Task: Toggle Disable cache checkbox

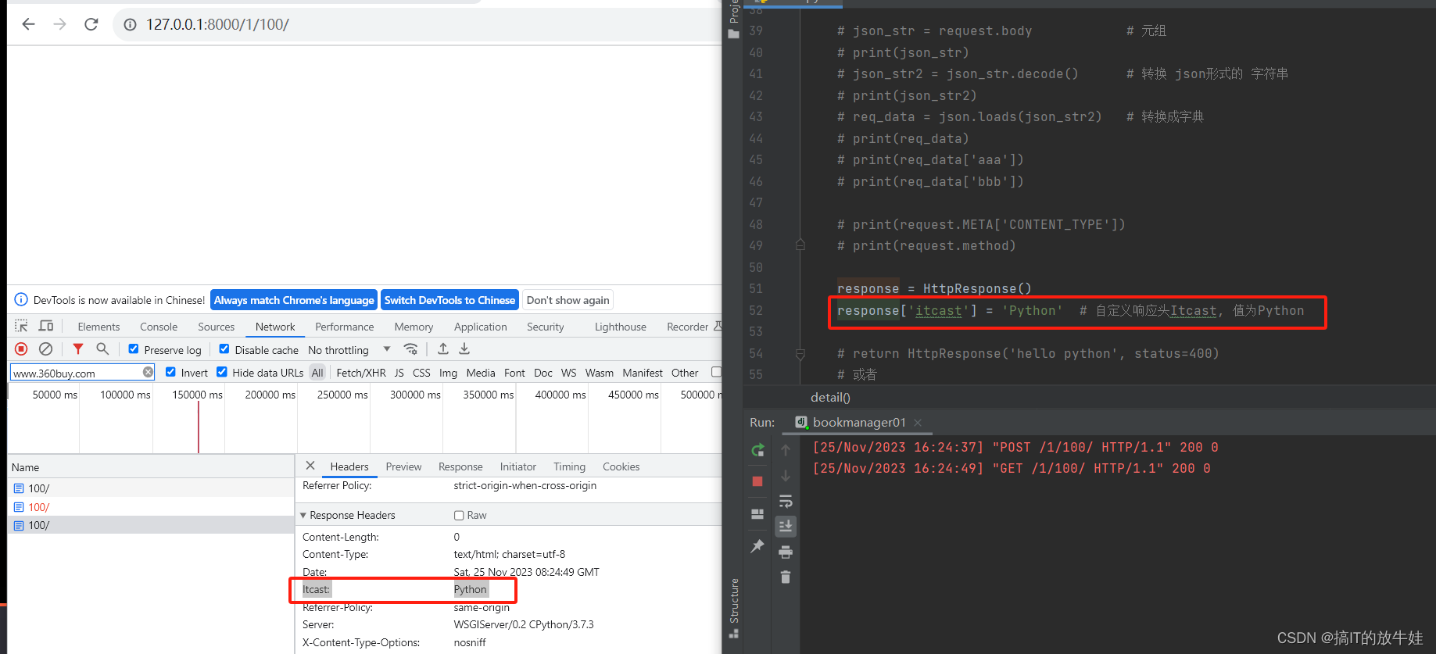Action: 224,349
